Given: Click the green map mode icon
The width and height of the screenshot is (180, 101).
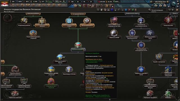Looking at the screenshot, I should tap(80, 6).
